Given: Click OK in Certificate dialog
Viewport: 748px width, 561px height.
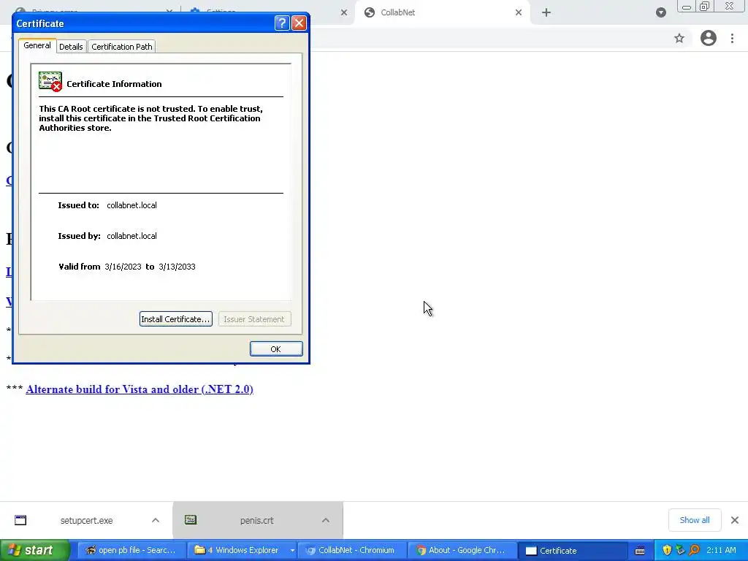Looking at the screenshot, I should click(x=275, y=349).
